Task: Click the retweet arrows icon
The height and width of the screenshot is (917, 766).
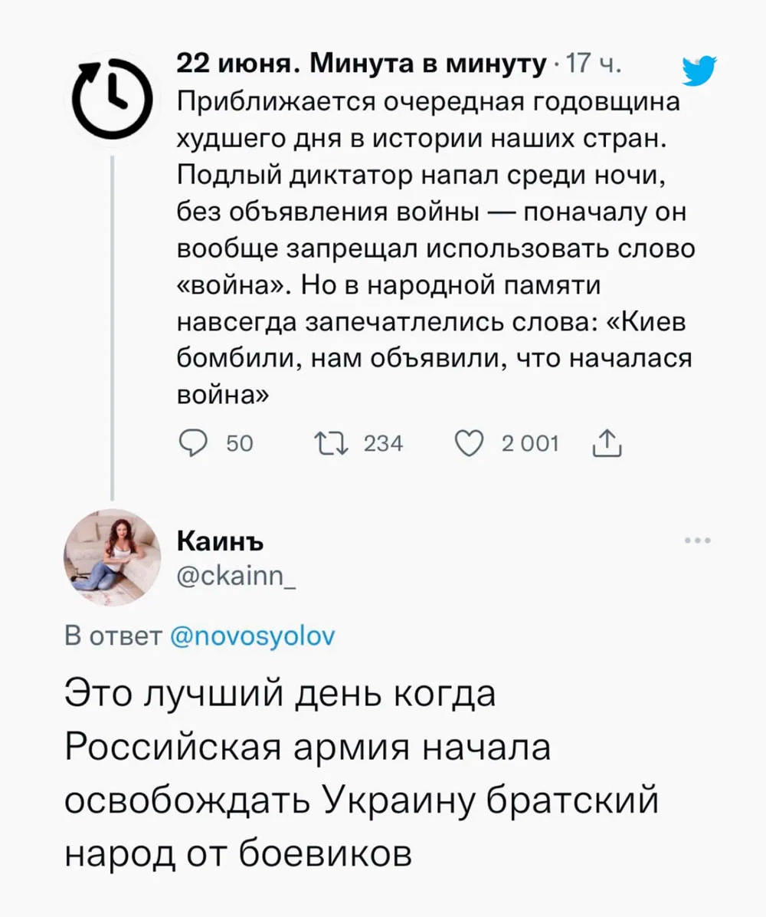Action: point(330,443)
